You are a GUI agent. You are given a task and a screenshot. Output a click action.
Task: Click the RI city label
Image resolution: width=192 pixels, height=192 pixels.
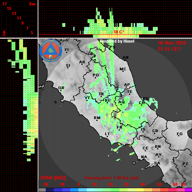pyautogui.click(x=107, y=101)
